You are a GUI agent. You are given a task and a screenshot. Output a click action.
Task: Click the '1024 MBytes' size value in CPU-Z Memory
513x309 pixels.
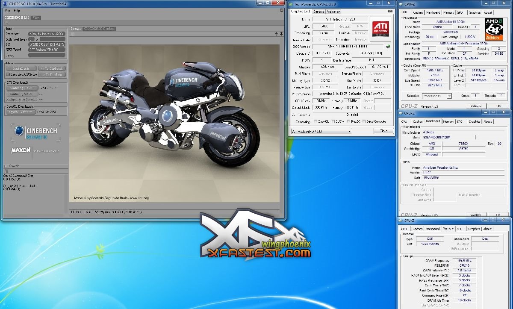[x=430, y=244]
